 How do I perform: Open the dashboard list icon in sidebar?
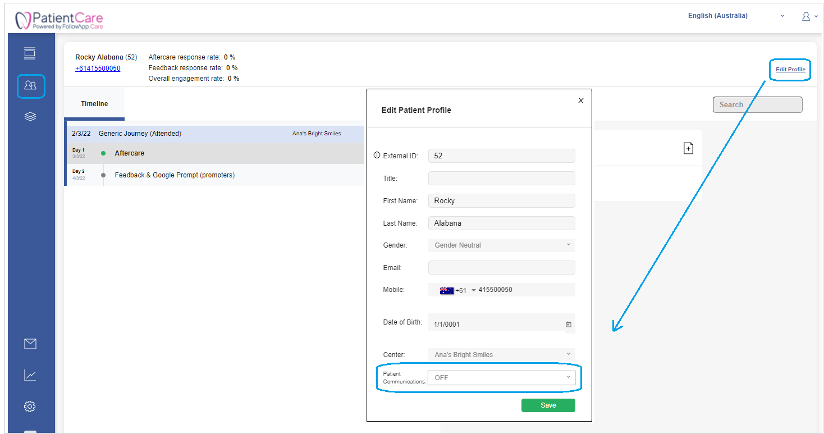click(x=30, y=53)
